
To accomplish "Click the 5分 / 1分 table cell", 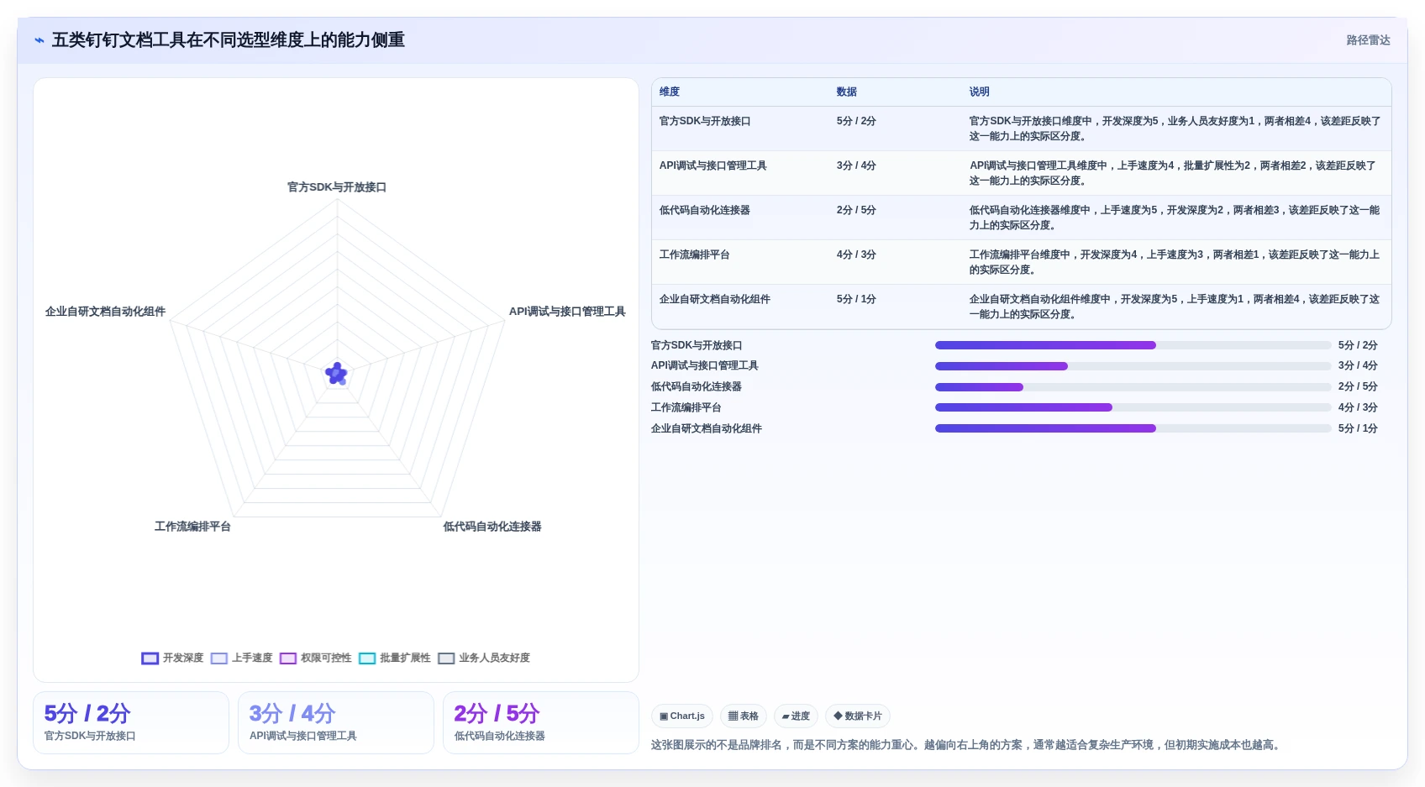I will coord(856,299).
